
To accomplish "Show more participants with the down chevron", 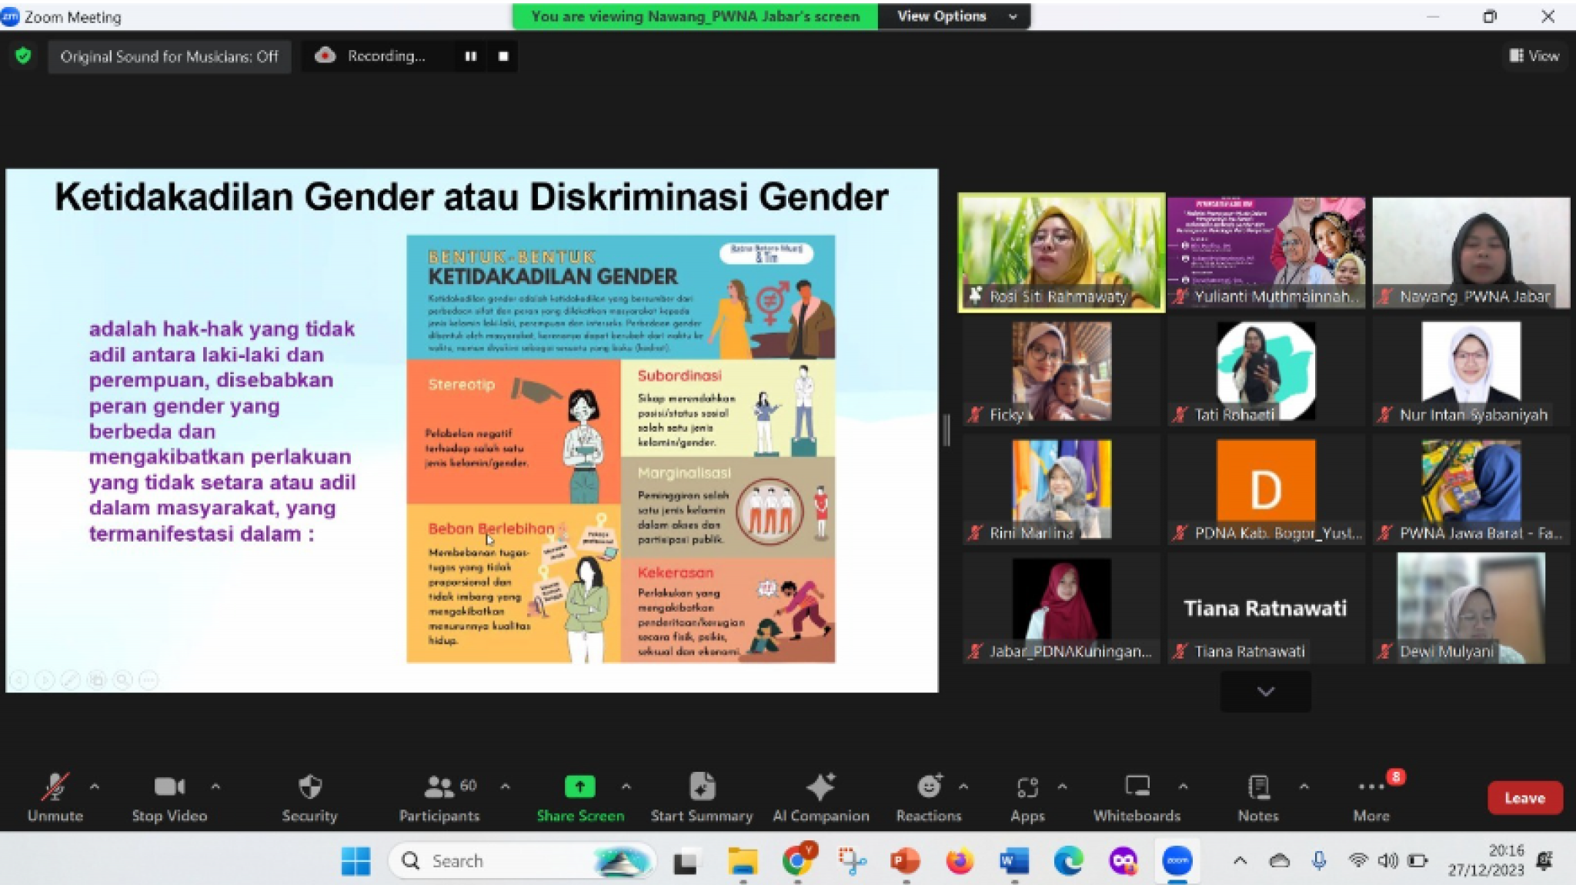I will [x=1265, y=691].
